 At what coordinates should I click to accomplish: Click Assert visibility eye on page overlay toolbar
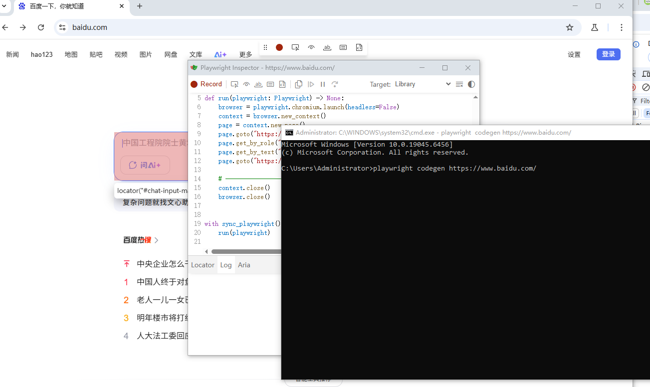pyautogui.click(x=311, y=47)
